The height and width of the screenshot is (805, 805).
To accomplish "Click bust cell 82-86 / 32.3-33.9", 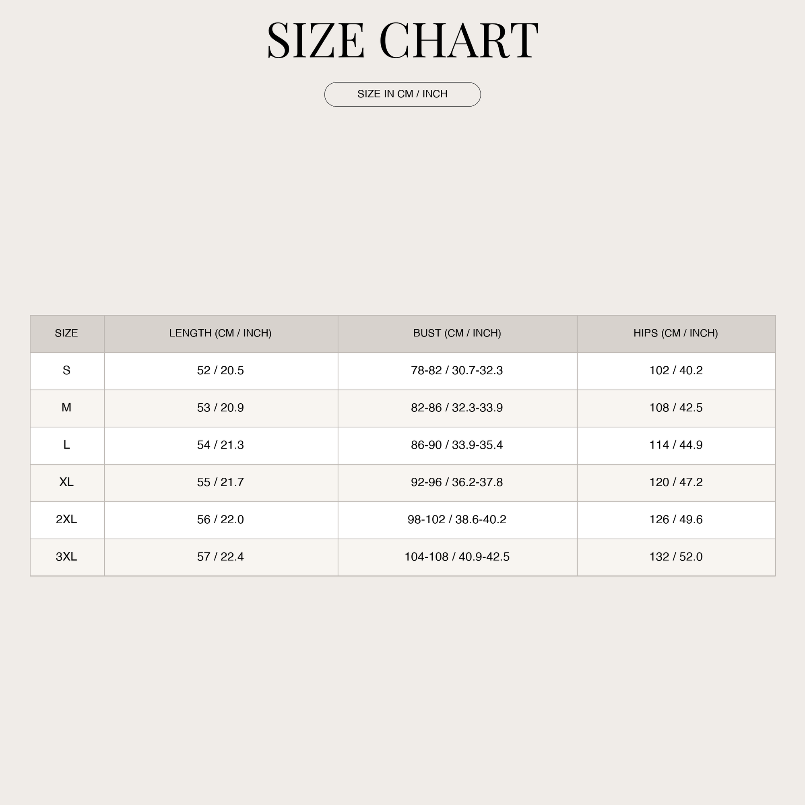I will tap(457, 408).
